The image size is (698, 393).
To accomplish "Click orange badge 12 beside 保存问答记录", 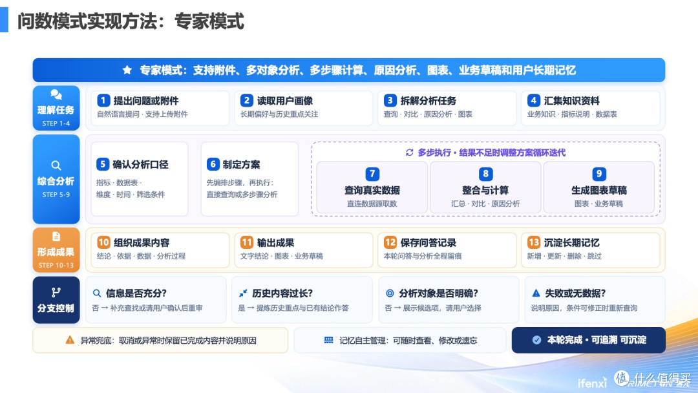I will (390, 242).
